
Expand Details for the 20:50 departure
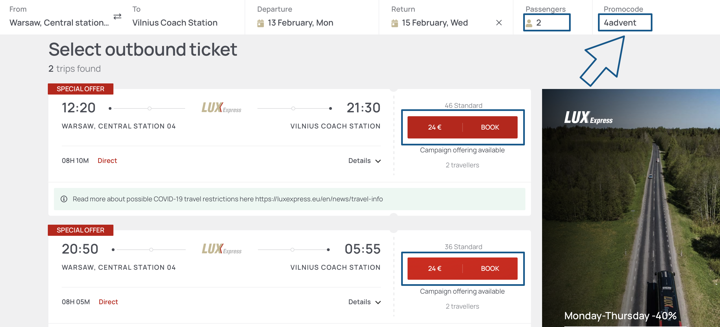(364, 302)
